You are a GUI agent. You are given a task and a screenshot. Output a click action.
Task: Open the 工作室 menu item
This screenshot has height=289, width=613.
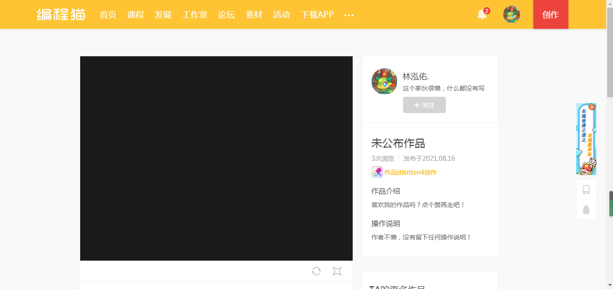point(195,14)
